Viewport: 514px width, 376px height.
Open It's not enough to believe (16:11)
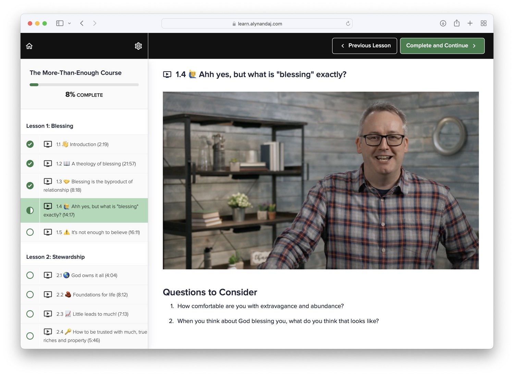(x=84, y=232)
